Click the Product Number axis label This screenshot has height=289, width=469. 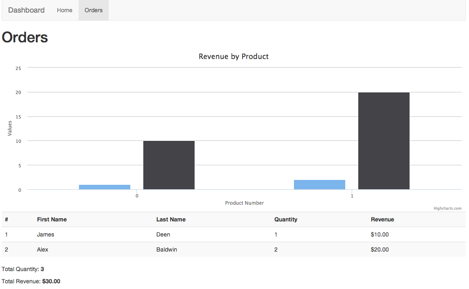tap(244, 203)
